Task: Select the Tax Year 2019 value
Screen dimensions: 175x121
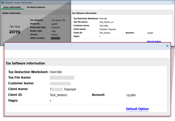Action: click(15, 32)
